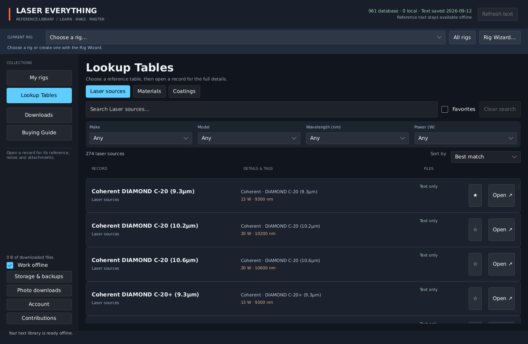This screenshot has width=528, height=344.
Task: Launch the Rig Wizard
Action: pos(500,38)
